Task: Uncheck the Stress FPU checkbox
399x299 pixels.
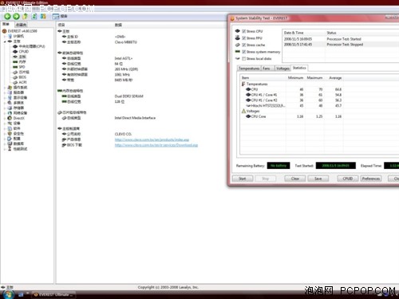Action: pyautogui.click(x=243, y=38)
